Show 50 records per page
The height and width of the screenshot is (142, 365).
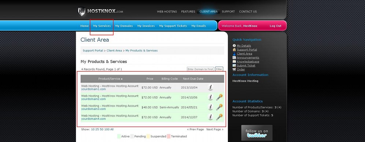[x=102, y=130]
